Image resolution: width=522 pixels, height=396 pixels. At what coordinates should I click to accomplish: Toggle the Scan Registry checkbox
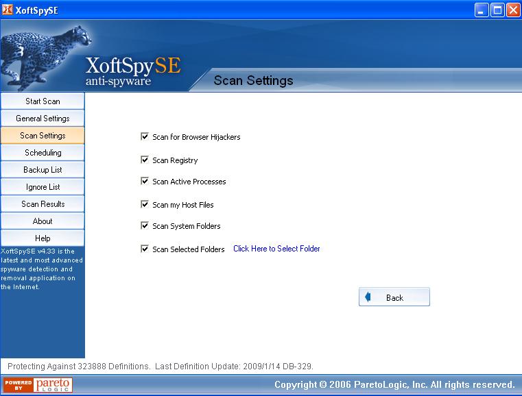[145, 160]
